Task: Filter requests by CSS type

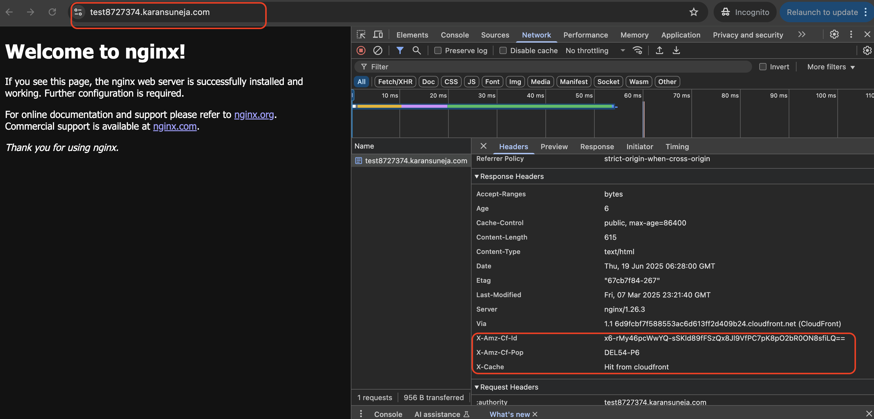Action: point(451,82)
